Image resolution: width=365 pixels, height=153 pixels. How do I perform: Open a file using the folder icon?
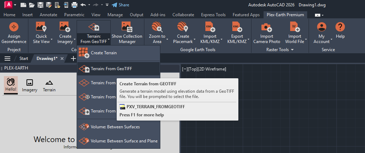pyautogui.click(x=32, y=5)
